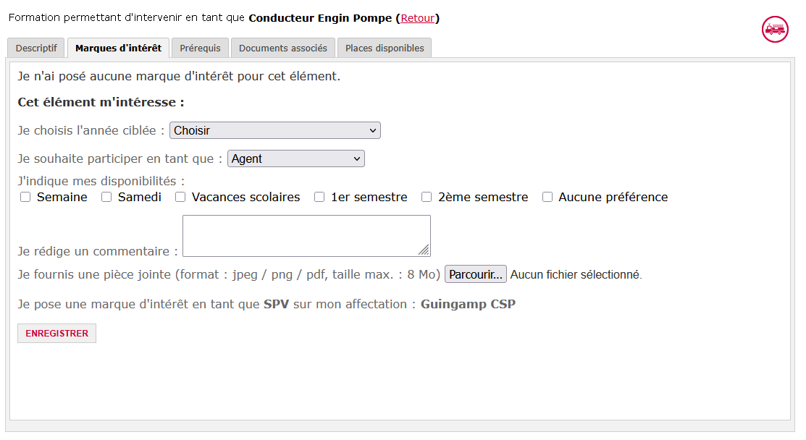The width and height of the screenshot is (806, 440).
Task: Open the Prérequis tab
Action: (x=200, y=48)
